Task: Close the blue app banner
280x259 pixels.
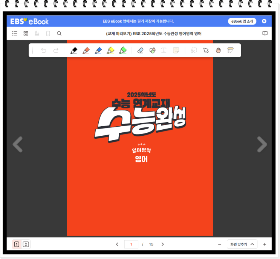Action: pos(264,21)
